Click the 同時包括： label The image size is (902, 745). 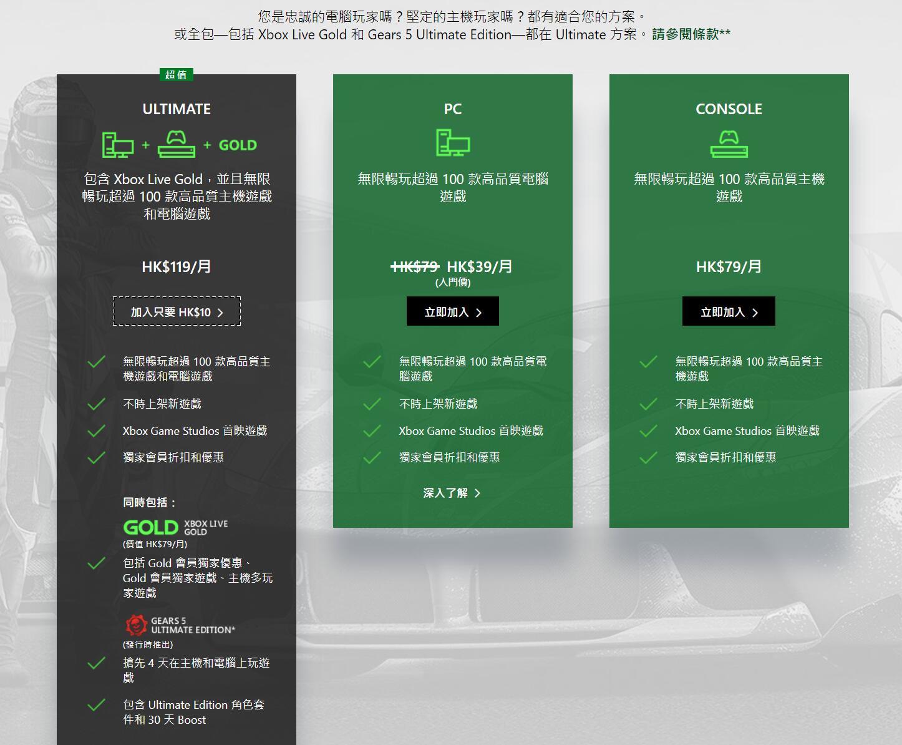coord(150,502)
